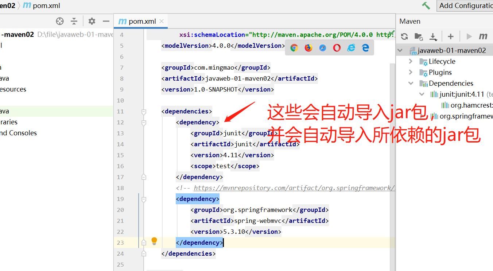Screen dimensions: 493x271
Task: Select the org.springframework dependency item
Action: tap(462, 116)
